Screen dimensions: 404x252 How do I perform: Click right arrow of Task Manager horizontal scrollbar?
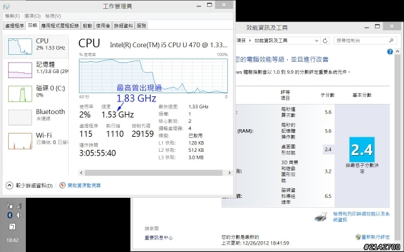coord(229,173)
